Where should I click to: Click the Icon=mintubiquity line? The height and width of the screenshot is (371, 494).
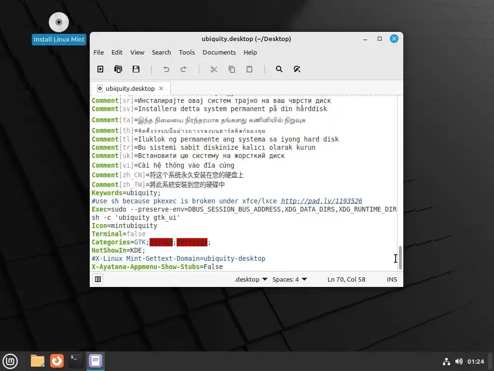[x=124, y=226]
